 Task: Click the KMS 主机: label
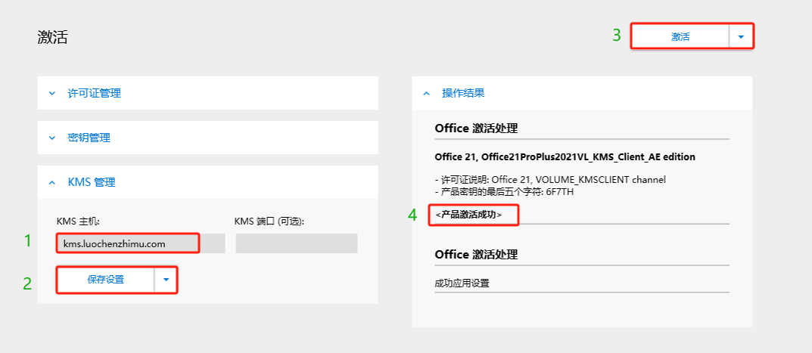[78, 221]
